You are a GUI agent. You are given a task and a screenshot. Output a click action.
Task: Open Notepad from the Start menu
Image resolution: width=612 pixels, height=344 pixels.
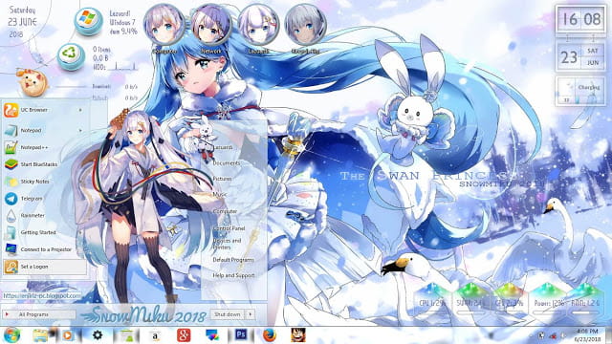(x=44, y=130)
